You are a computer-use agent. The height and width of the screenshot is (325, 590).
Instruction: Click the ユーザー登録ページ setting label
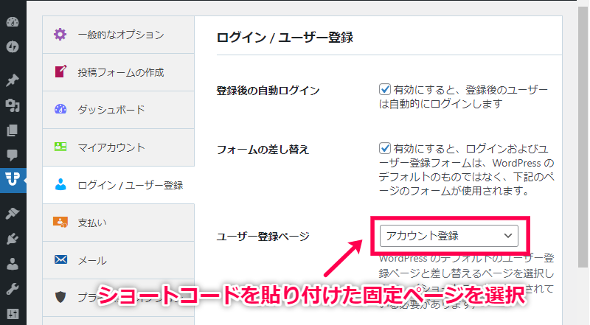point(263,237)
